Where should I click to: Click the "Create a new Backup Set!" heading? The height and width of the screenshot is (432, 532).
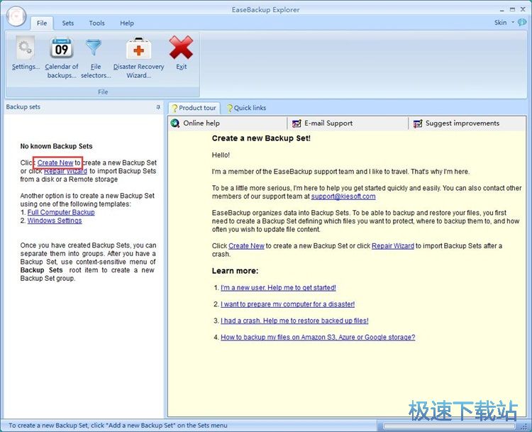(261, 138)
